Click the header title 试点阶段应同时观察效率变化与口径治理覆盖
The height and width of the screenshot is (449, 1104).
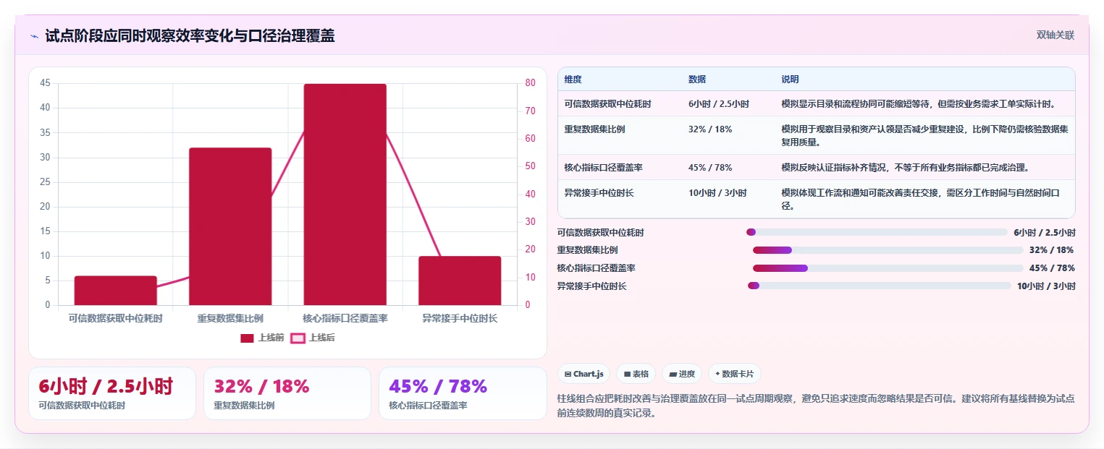click(x=190, y=36)
